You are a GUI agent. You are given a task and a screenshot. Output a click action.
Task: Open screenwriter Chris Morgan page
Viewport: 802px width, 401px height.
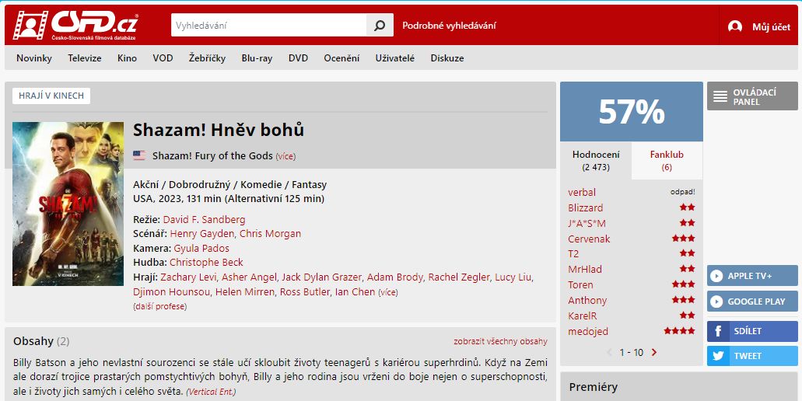pyautogui.click(x=270, y=234)
